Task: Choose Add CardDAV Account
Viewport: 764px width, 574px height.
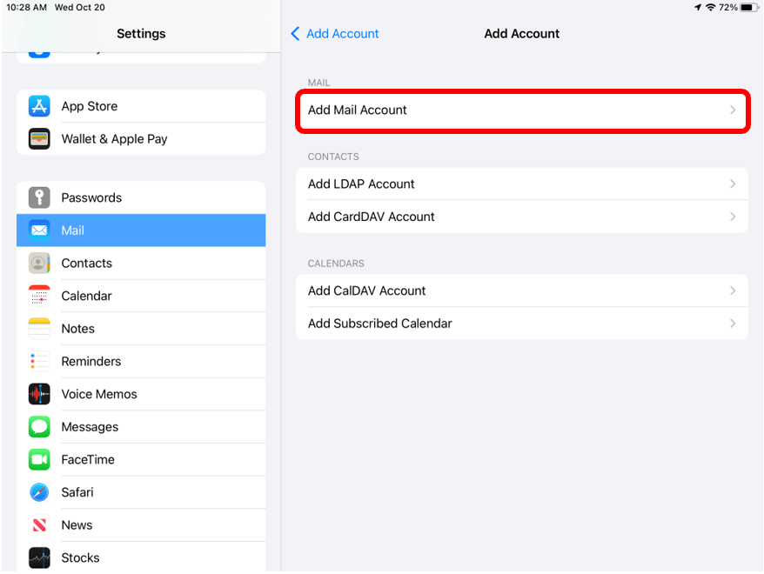Action: (x=522, y=217)
